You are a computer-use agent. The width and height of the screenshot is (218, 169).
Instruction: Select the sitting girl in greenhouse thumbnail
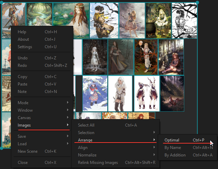click(x=171, y=57)
